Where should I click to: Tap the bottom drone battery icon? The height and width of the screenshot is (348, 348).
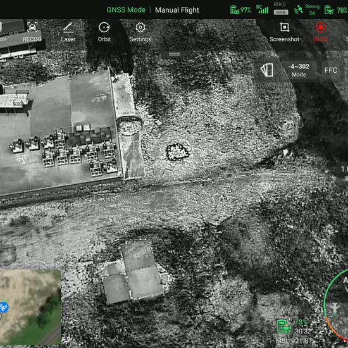click(285, 326)
